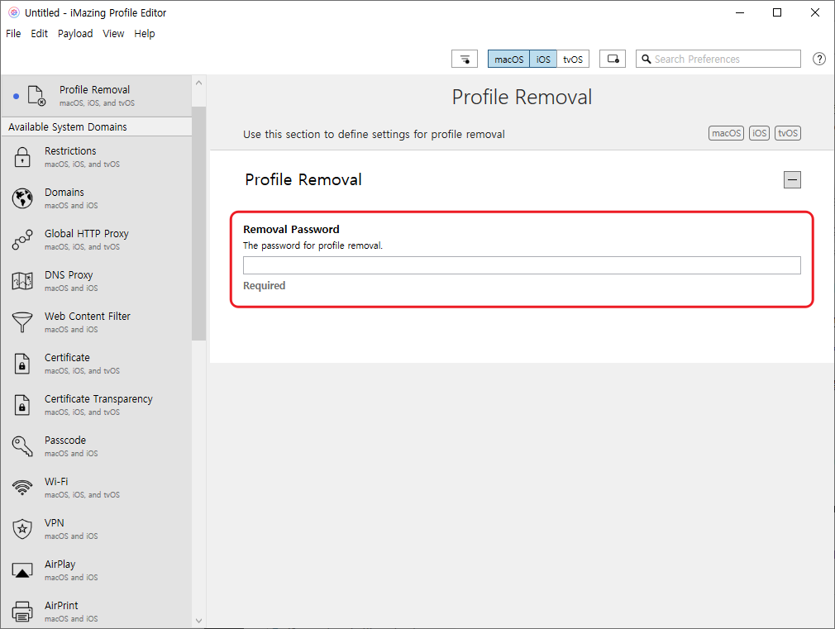The height and width of the screenshot is (629, 835).
Task: Click the filter payloads toolbar icon
Action: coord(464,59)
